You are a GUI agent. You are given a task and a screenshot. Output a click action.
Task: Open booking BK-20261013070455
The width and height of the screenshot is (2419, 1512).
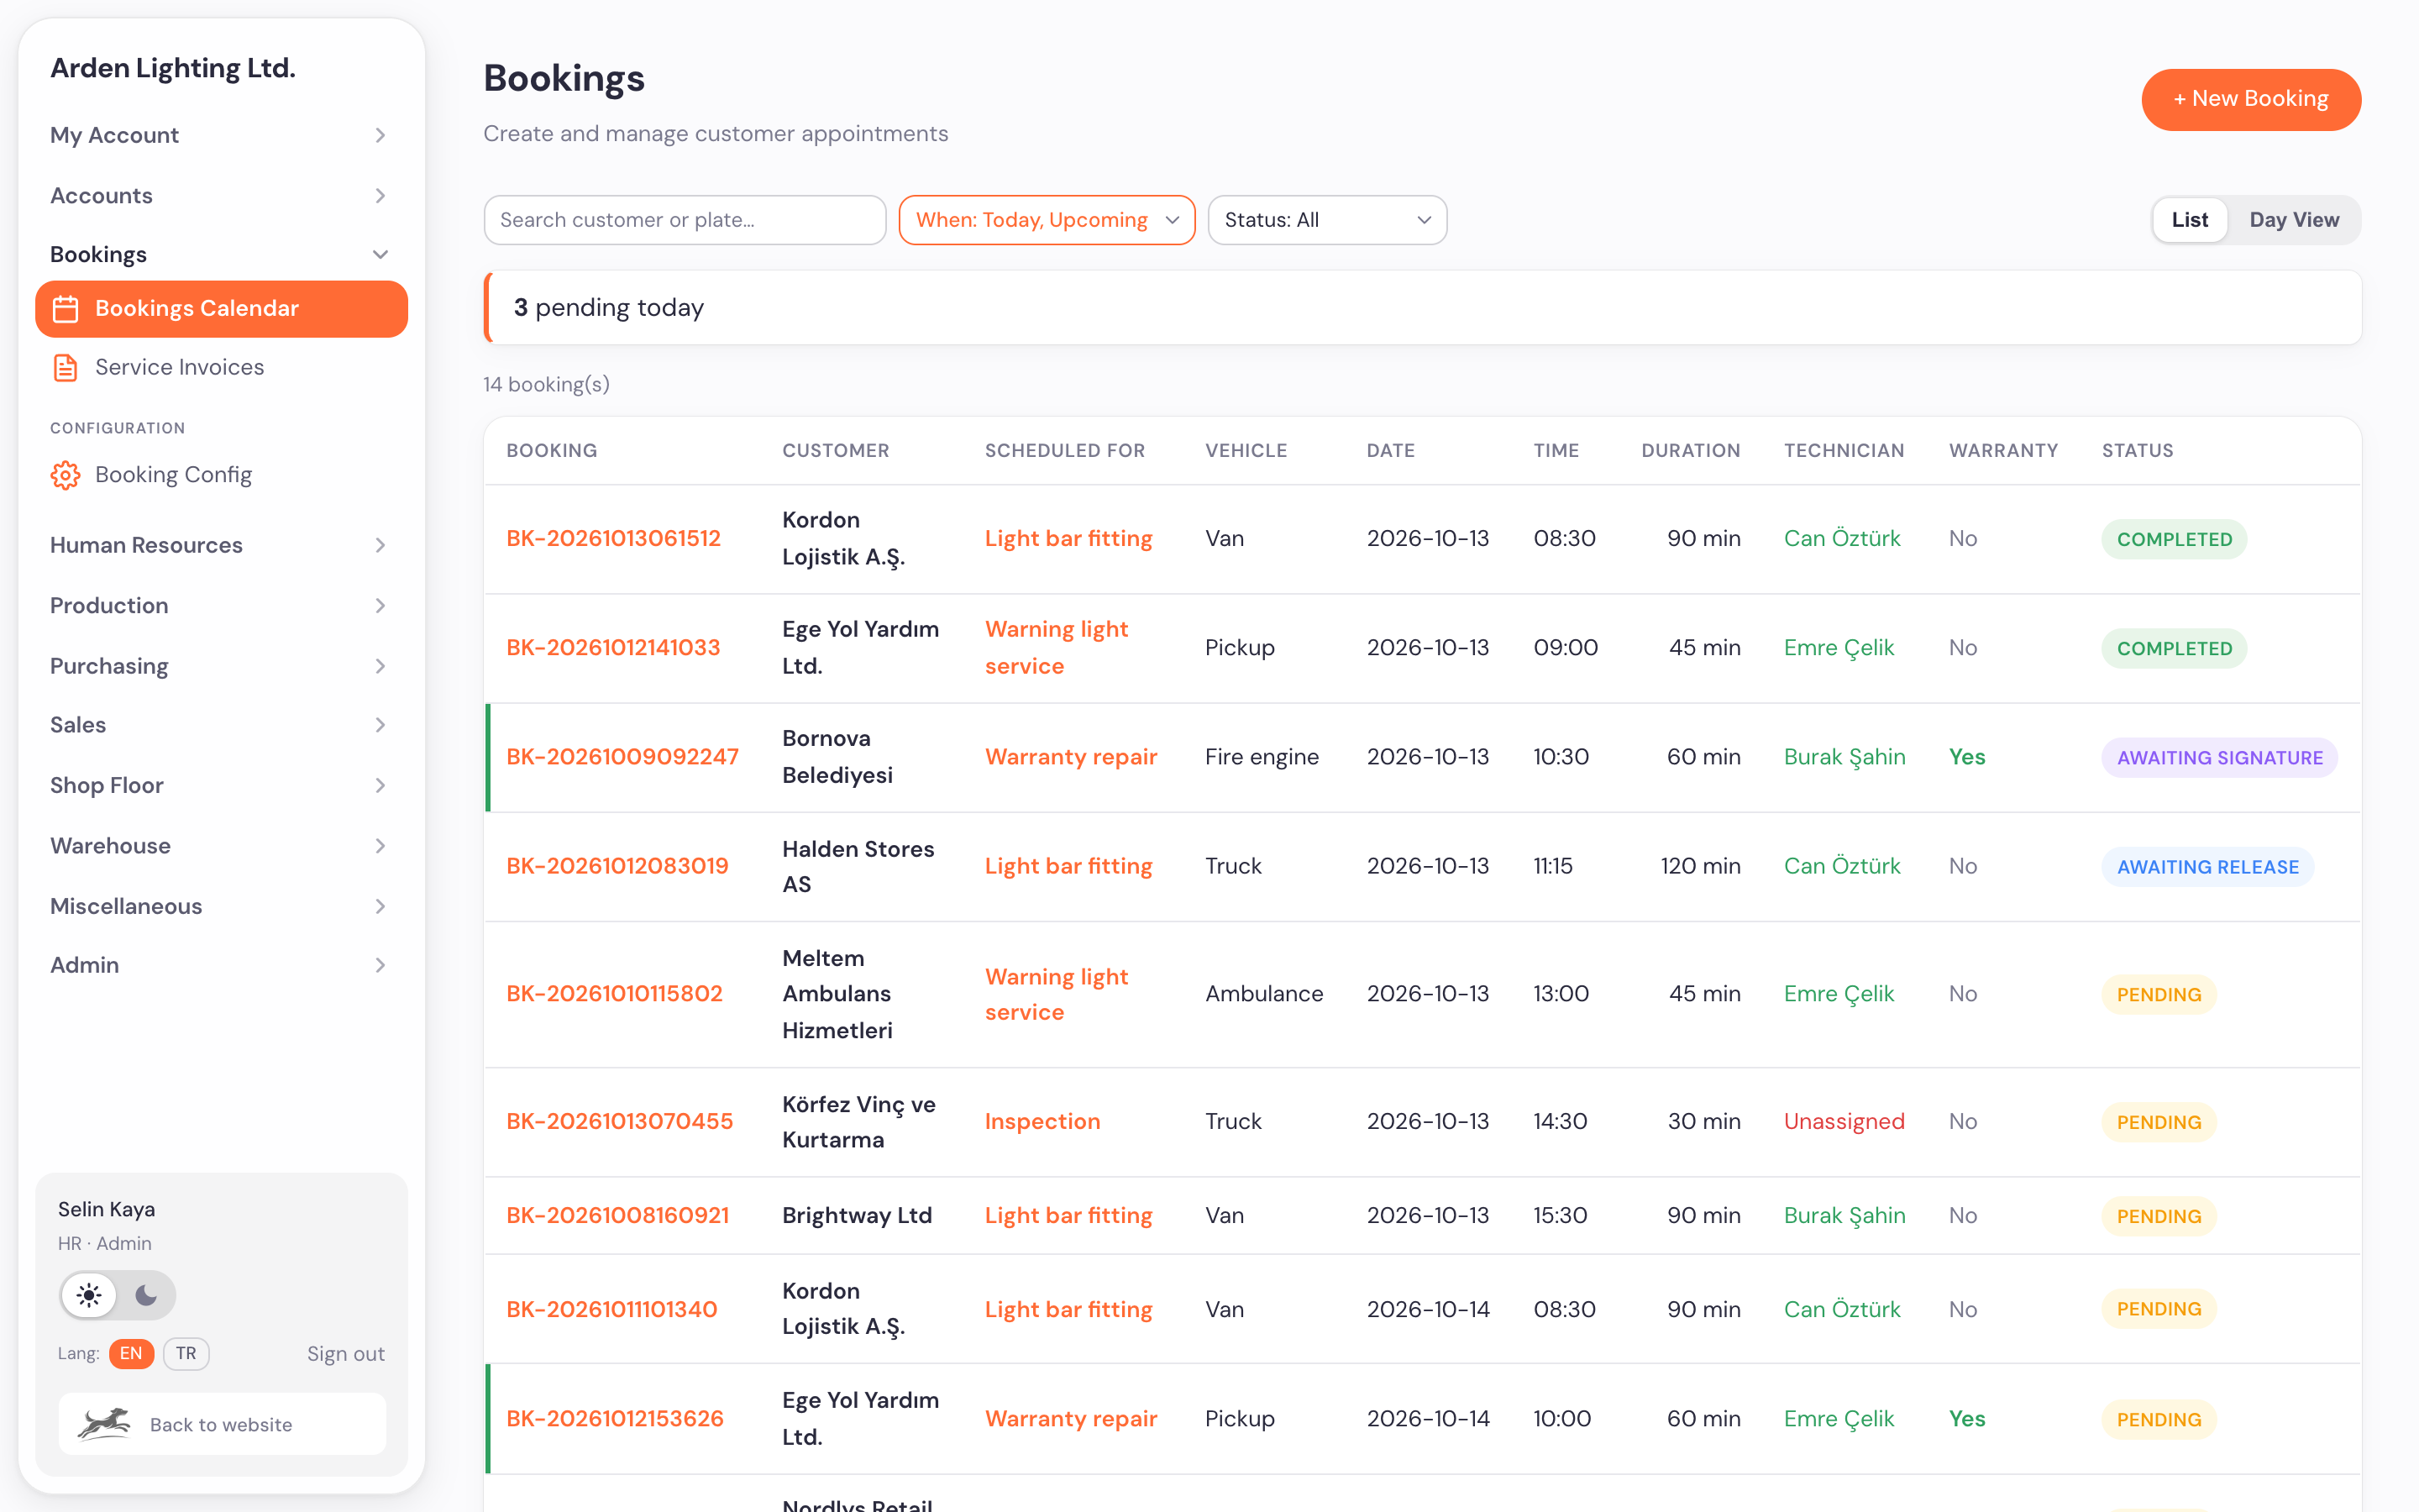click(x=619, y=1122)
